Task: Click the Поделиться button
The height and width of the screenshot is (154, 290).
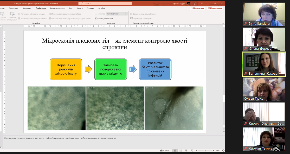Action: (197, 8)
